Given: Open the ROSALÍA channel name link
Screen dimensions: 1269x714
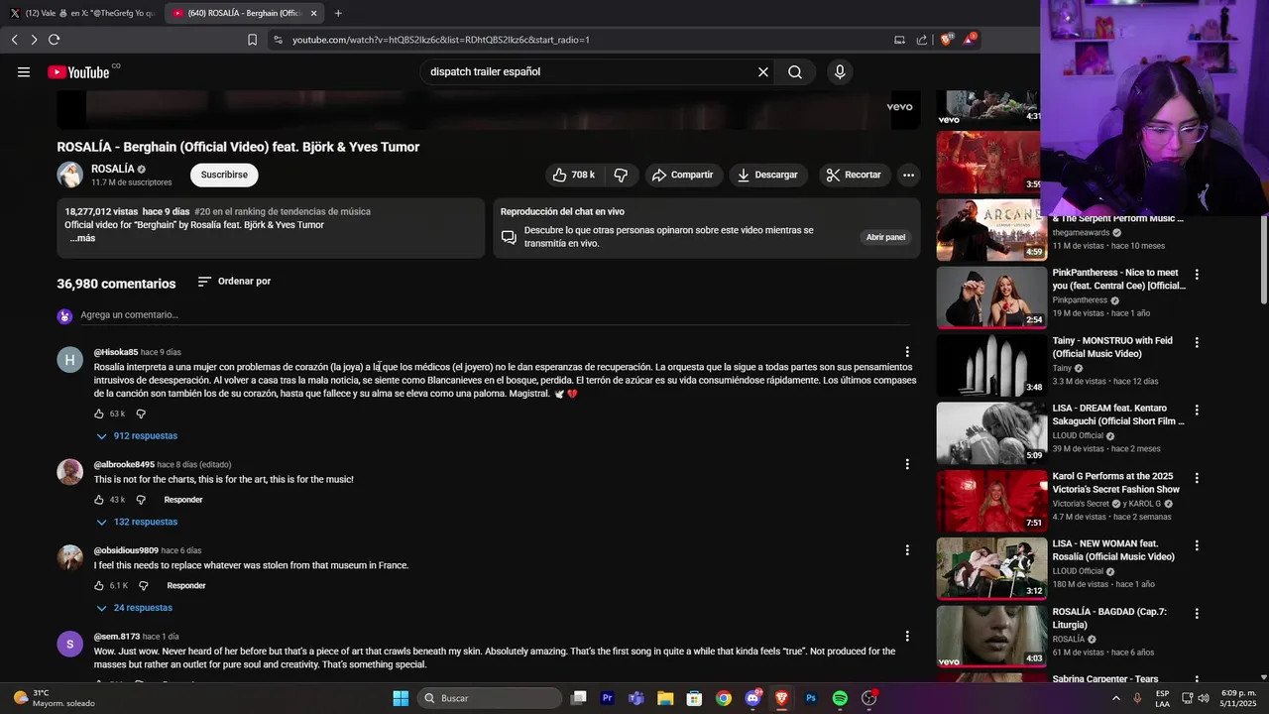Looking at the screenshot, I should click(x=112, y=169).
